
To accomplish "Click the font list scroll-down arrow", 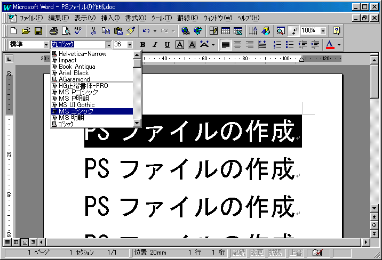I will [137, 123].
